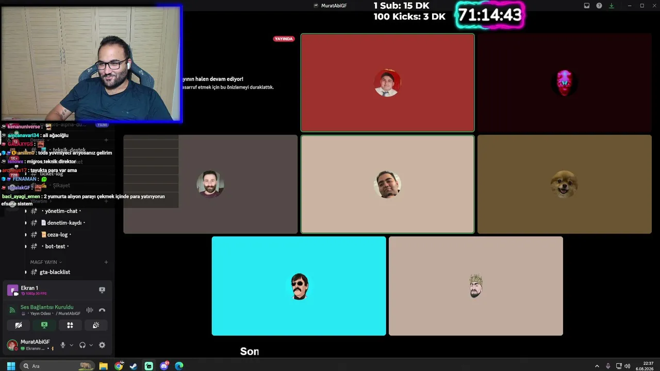The width and height of the screenshot is (660, 371).
Task: Select the pink masked avatar tile
Action: pos(565,82)
